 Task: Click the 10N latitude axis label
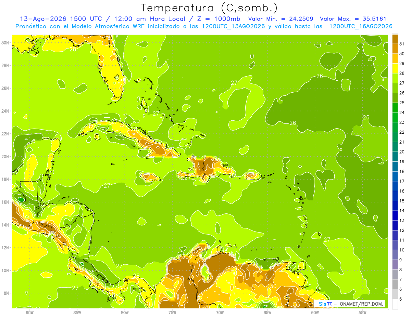6,270
